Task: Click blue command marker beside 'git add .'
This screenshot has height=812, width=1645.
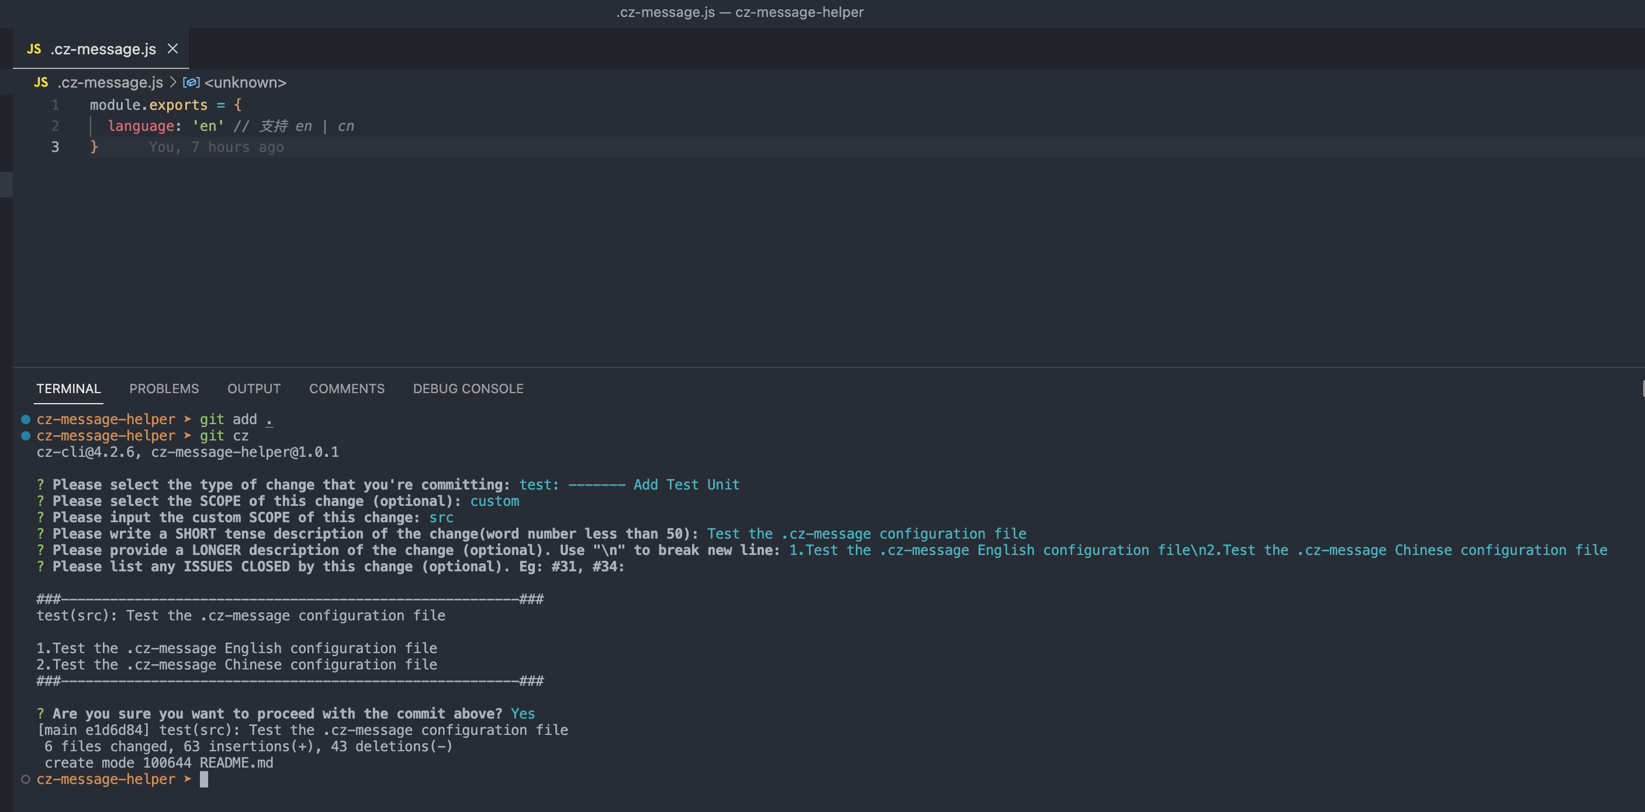Action: pyautogui.click(x=26, y=419)
